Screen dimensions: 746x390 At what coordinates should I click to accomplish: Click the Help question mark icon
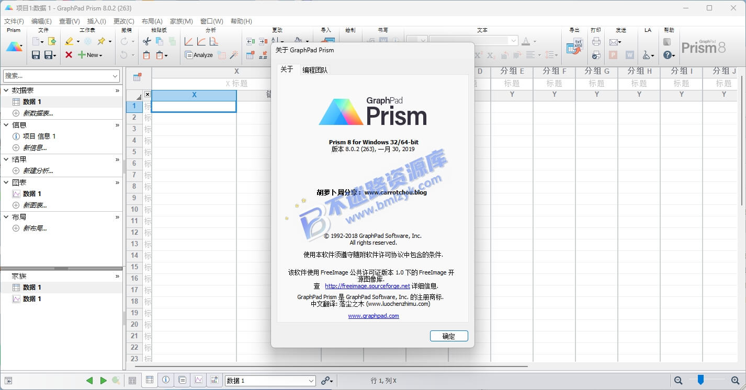click(667, 55)
